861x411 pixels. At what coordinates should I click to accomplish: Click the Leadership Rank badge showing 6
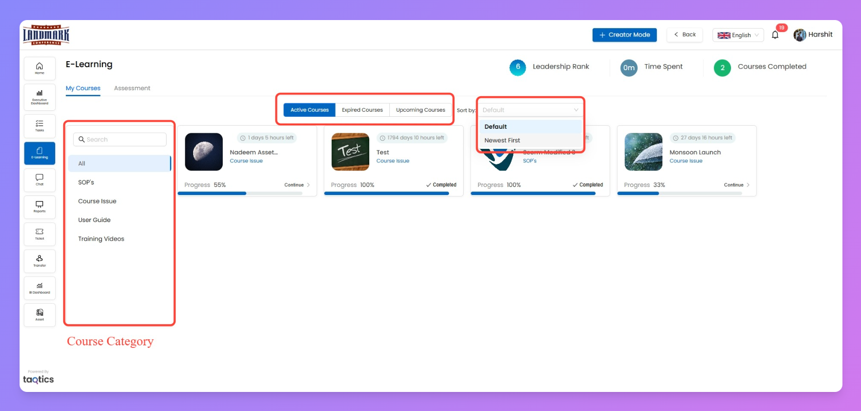click(x=518, y=67)
